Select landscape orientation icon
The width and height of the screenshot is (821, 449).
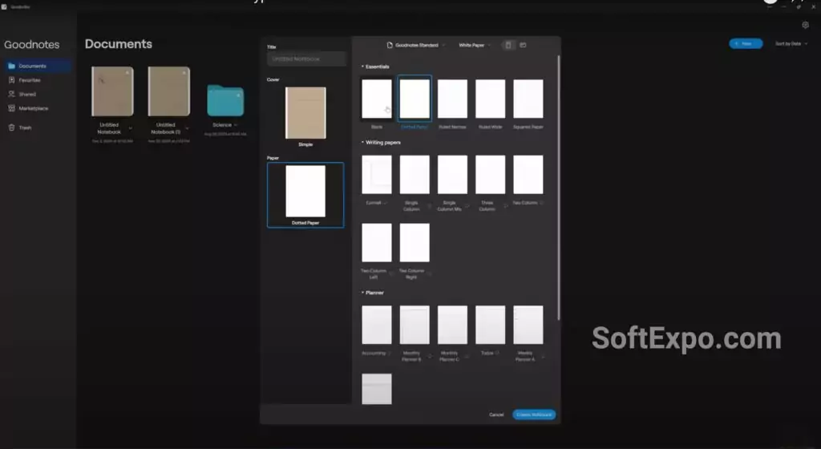click(x=523, y=45)
